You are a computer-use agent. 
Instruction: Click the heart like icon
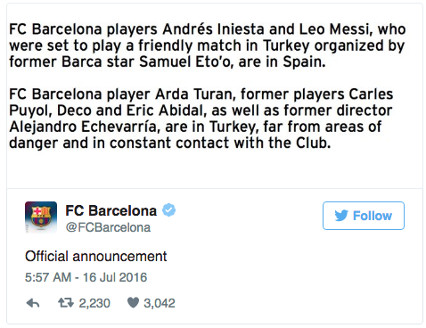pos(133,302)
